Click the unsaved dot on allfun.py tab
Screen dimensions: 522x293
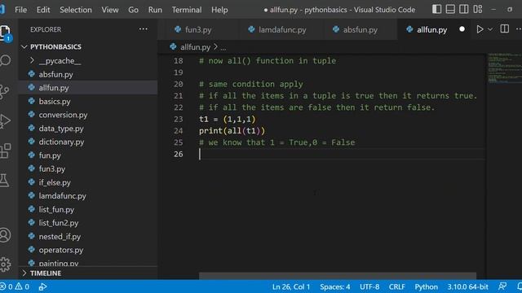462,29
